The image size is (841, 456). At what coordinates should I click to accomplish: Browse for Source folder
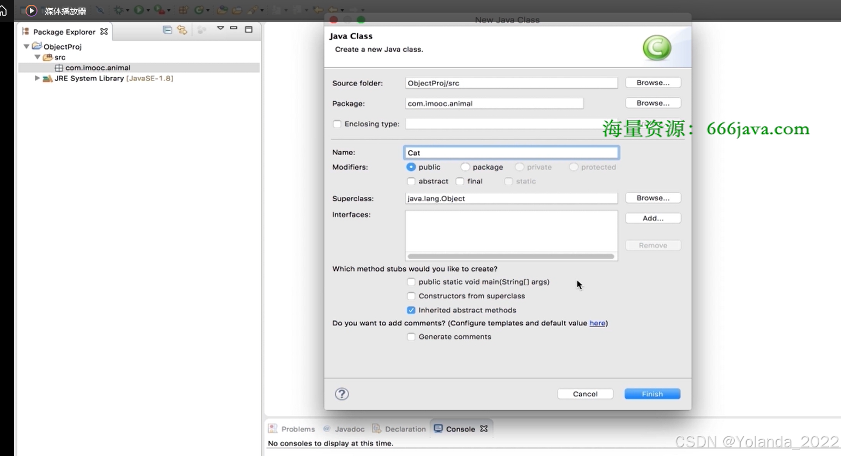pos(653,83)
